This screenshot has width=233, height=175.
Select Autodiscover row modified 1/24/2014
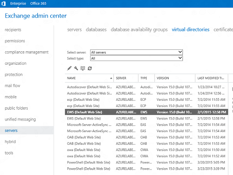point(147,93)
